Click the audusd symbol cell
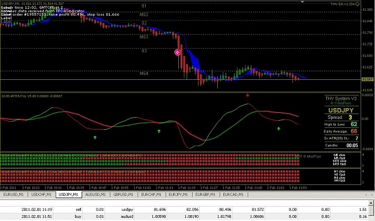 click(127, 216)
